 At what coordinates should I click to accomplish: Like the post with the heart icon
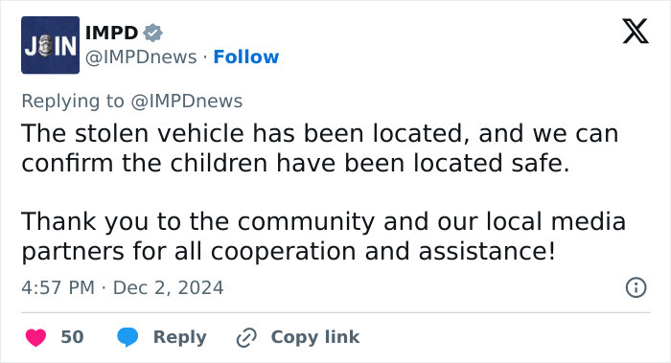coord(36,337)
